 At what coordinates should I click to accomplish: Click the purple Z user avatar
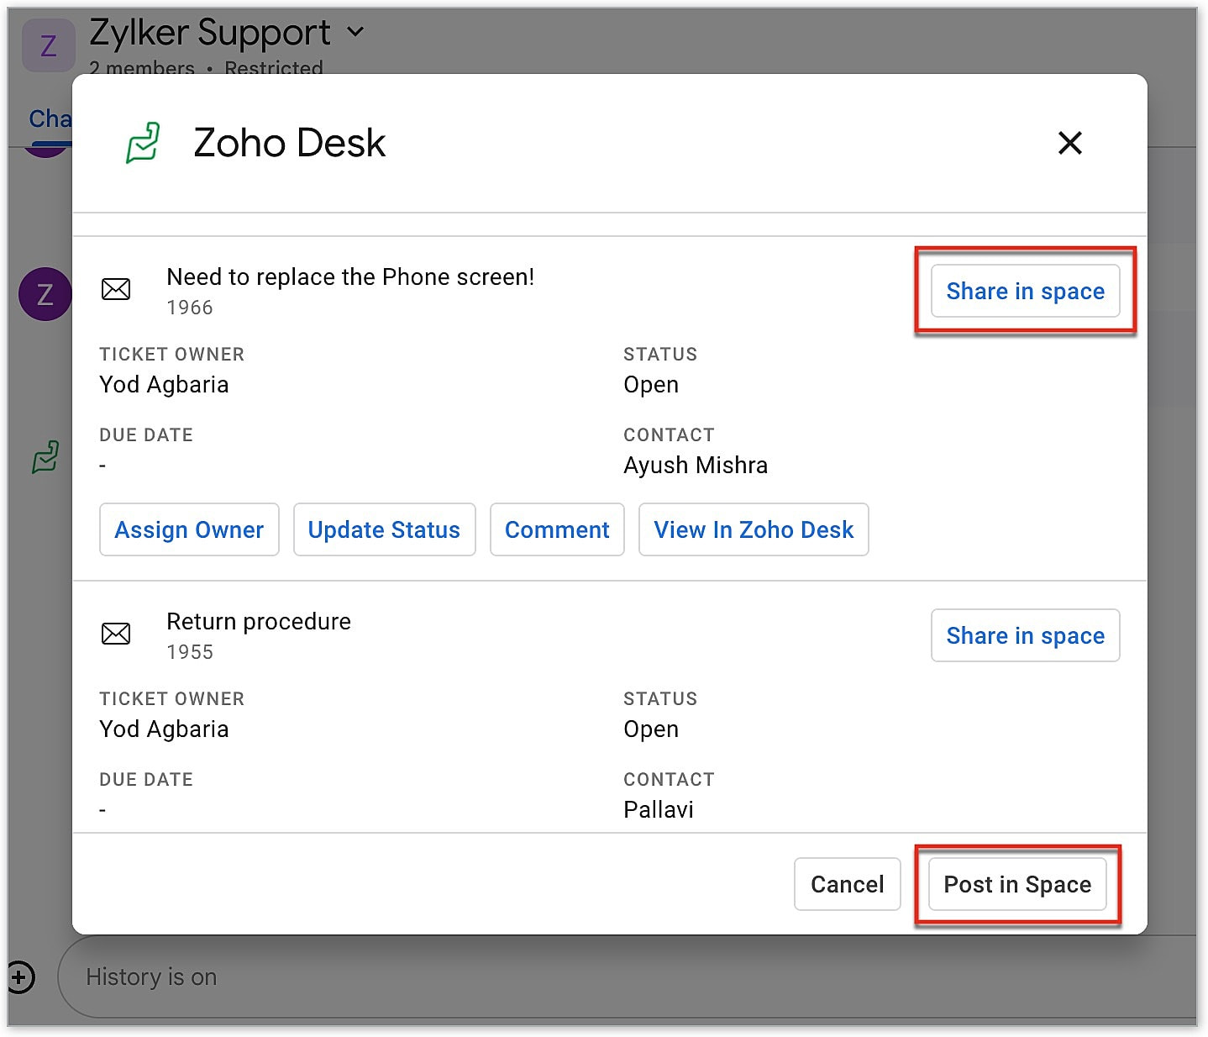[x=45, y=294]
